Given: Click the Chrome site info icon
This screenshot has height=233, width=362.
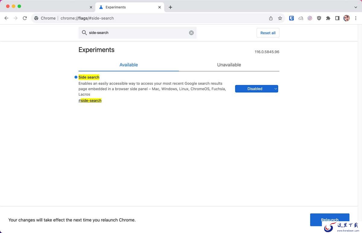Looking at the screenshot, I should pyautogui.click(x=36, y=18).
